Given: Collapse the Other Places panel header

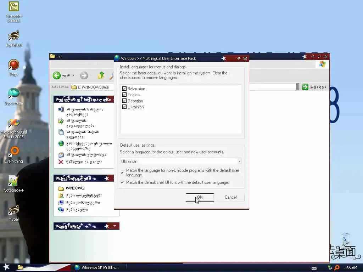Looking at the screenshot, I should coord(84,178).
